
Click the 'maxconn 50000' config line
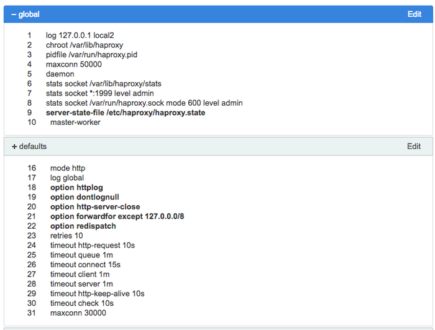(74, 65)
